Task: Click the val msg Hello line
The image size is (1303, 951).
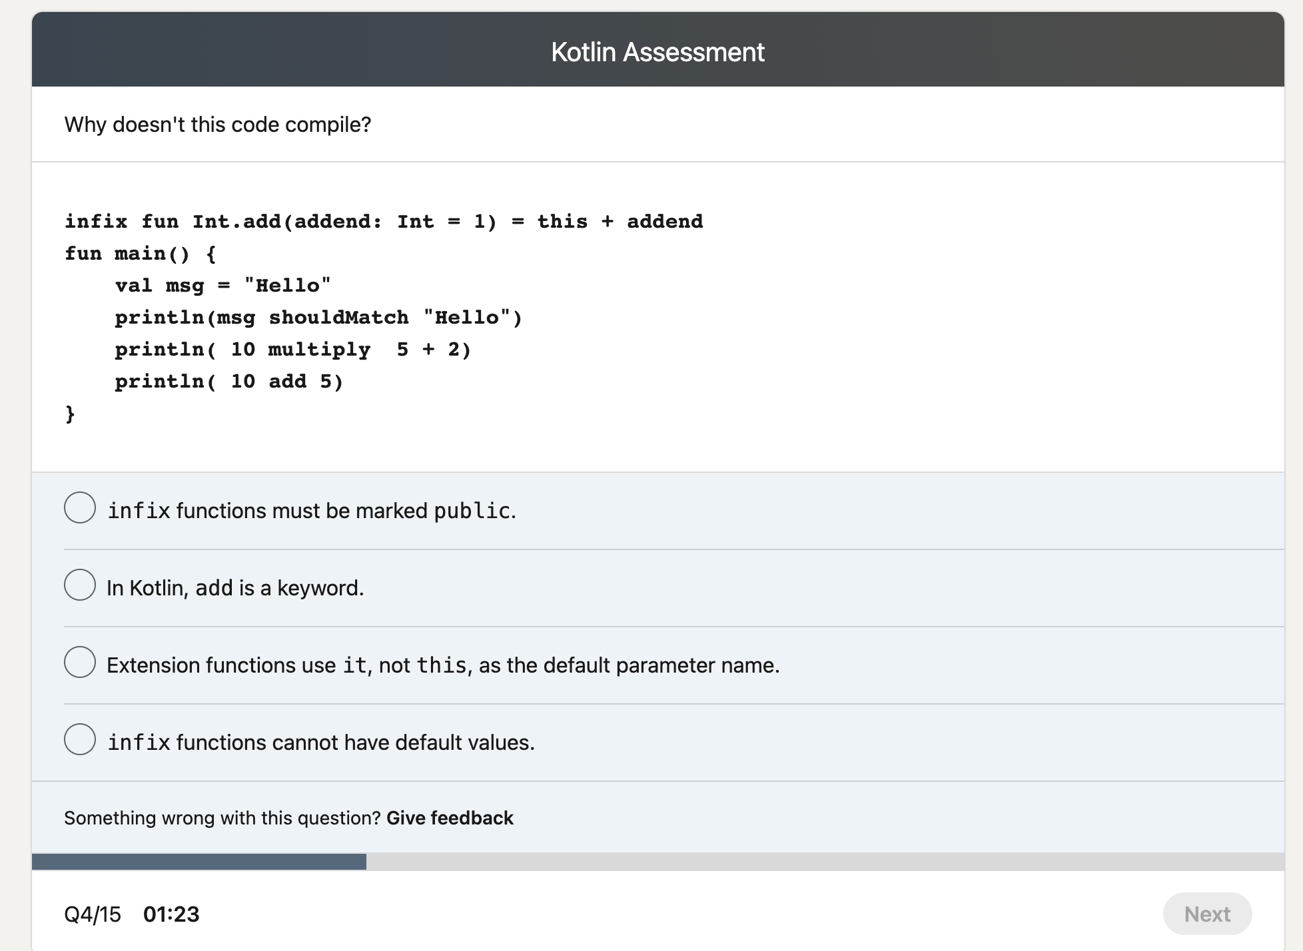Action: (x=222, y=285)
